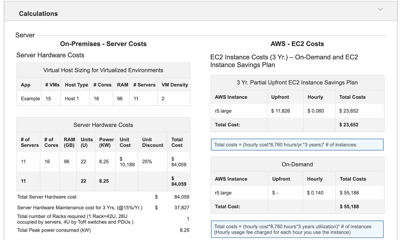The image size is (402, 240).
Task: Click 'Virtual Host Sizing for Virtualized Environments' title
Action: (103, 70)
